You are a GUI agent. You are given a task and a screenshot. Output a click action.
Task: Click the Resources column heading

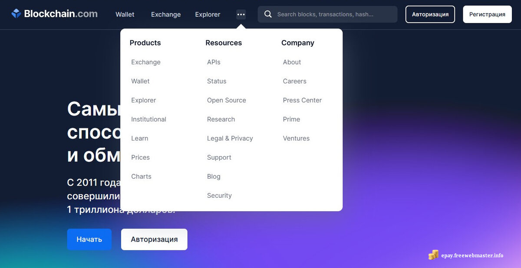224,43
